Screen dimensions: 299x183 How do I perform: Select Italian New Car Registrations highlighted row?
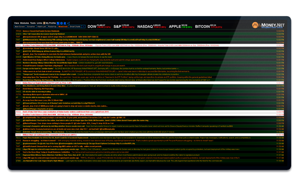tap(150, 83)
